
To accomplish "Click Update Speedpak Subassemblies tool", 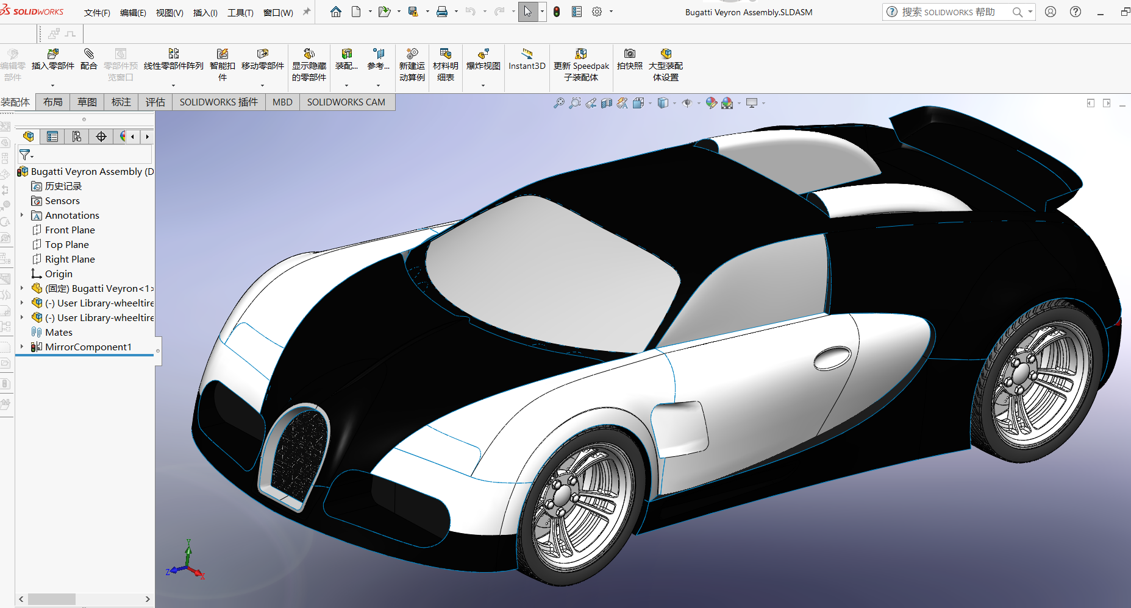I will (581, 65).
